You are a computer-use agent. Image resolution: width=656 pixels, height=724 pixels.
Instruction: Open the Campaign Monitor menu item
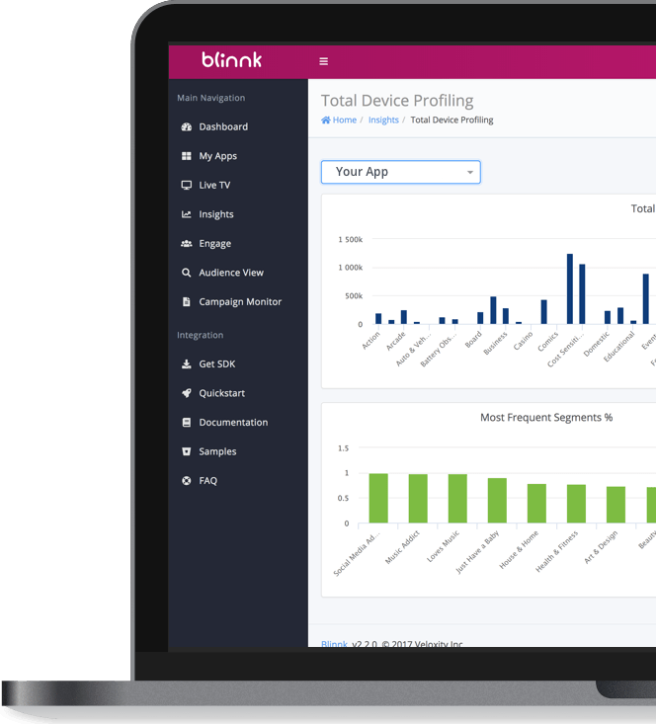(x=239, y=302)
